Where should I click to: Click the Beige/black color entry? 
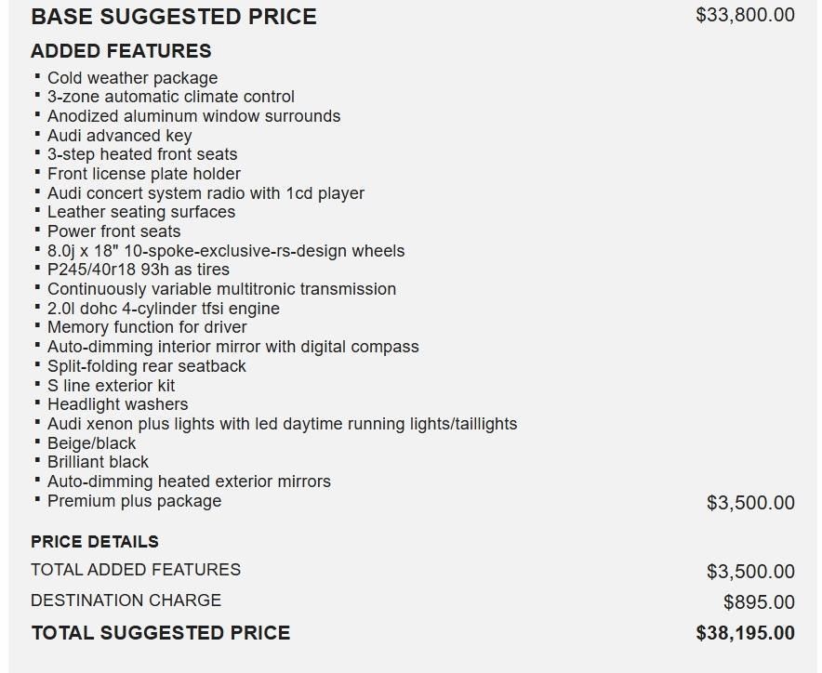coord(91,443)
